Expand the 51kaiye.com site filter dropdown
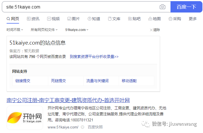Image resolution: width=203 pixels, height=133 pixels. pyautogui.click(x=77, y=30)
